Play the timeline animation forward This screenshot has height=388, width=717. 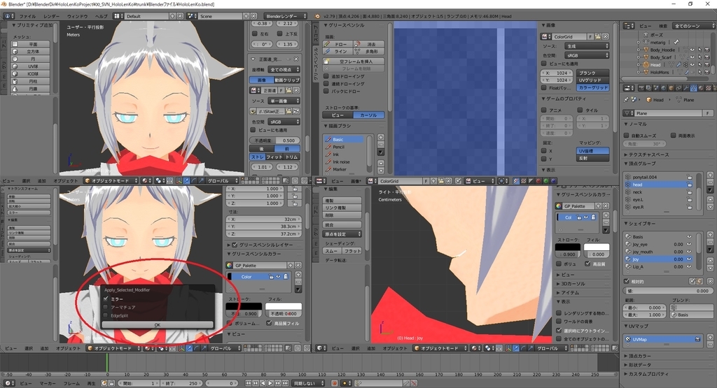coord(270,383)
